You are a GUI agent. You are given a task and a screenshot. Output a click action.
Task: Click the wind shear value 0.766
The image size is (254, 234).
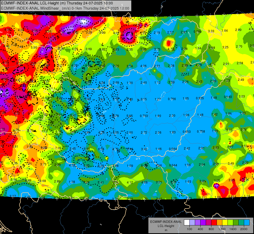point(172,99)
